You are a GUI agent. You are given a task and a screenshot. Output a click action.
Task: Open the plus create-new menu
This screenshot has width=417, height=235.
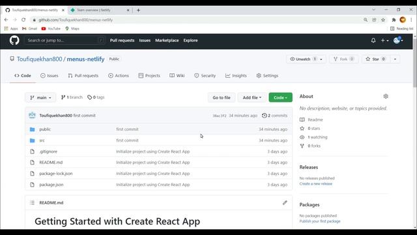coord(384,40)
